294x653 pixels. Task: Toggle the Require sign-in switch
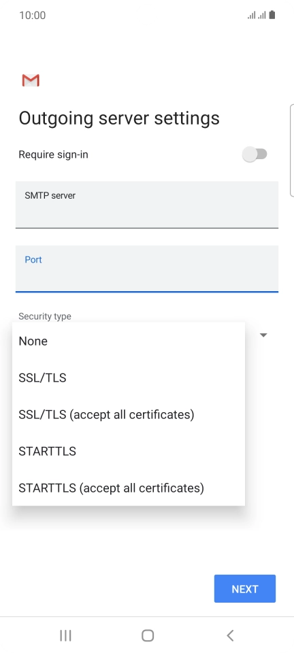tap(255, 154)
